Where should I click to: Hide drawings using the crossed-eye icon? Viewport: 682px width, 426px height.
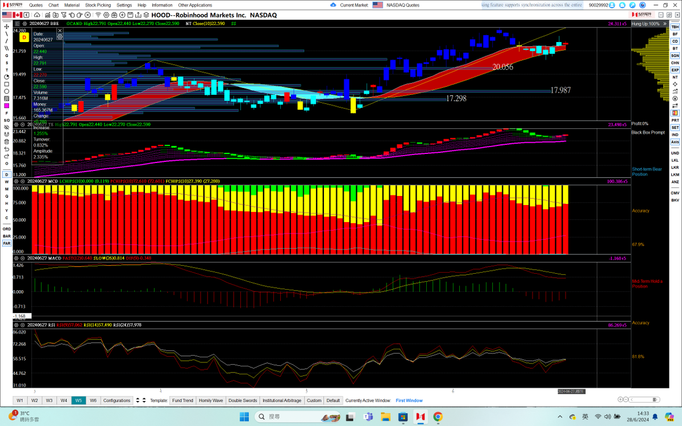coord(7,127)
